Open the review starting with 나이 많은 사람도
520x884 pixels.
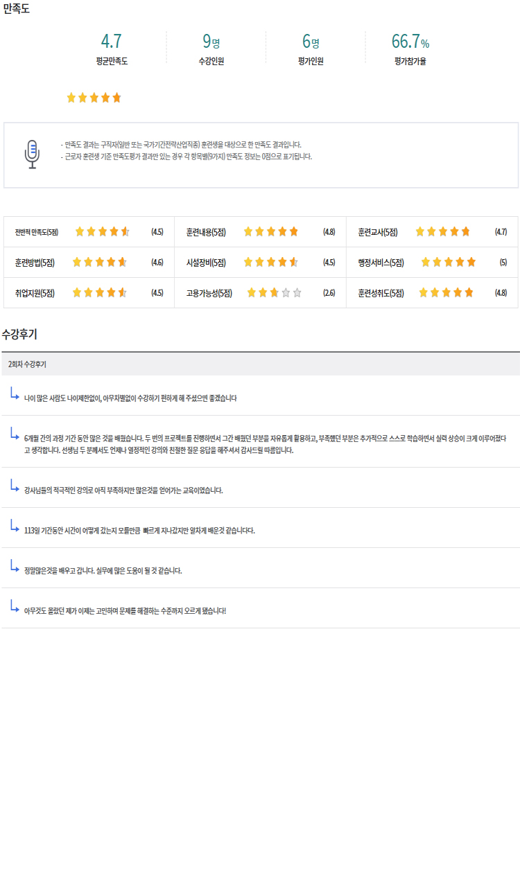tap(130, 398)
